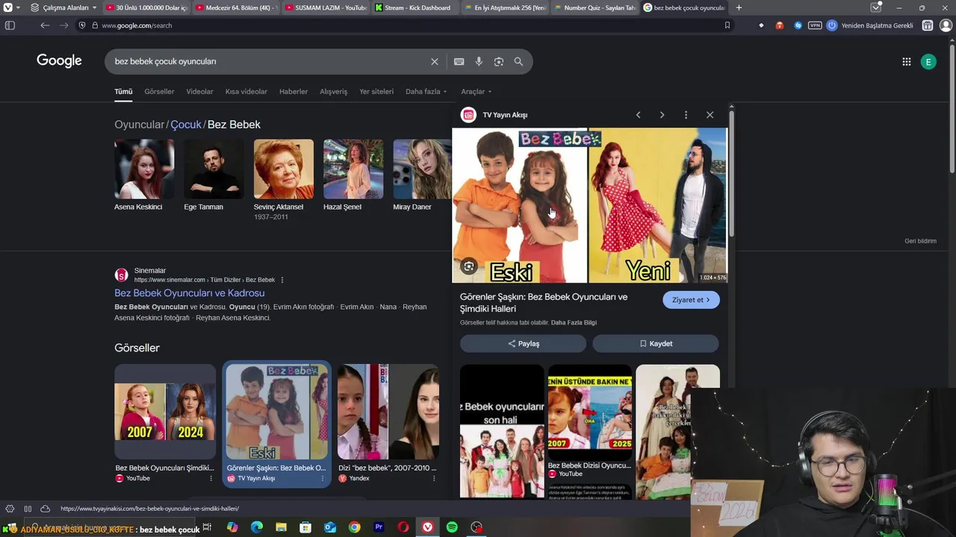Click the Çocuk breadcrumb link

tap(186, 125)
